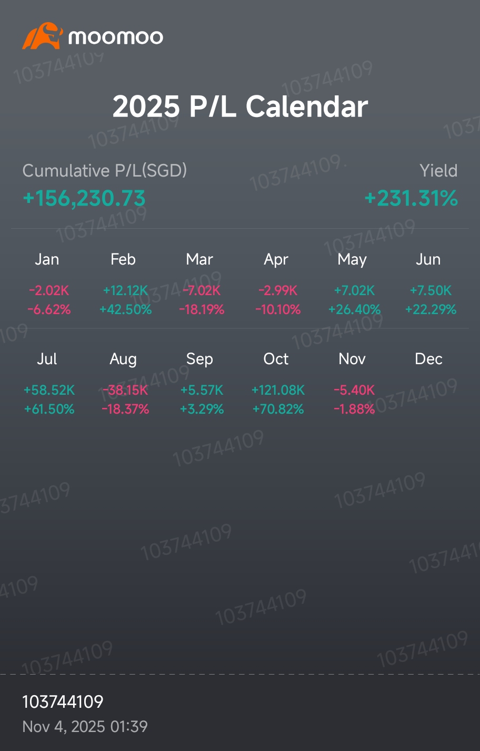Select the Mar month showing -7.02K
The height and width of the screenshot is (751, 480).
tap(202, 284)
